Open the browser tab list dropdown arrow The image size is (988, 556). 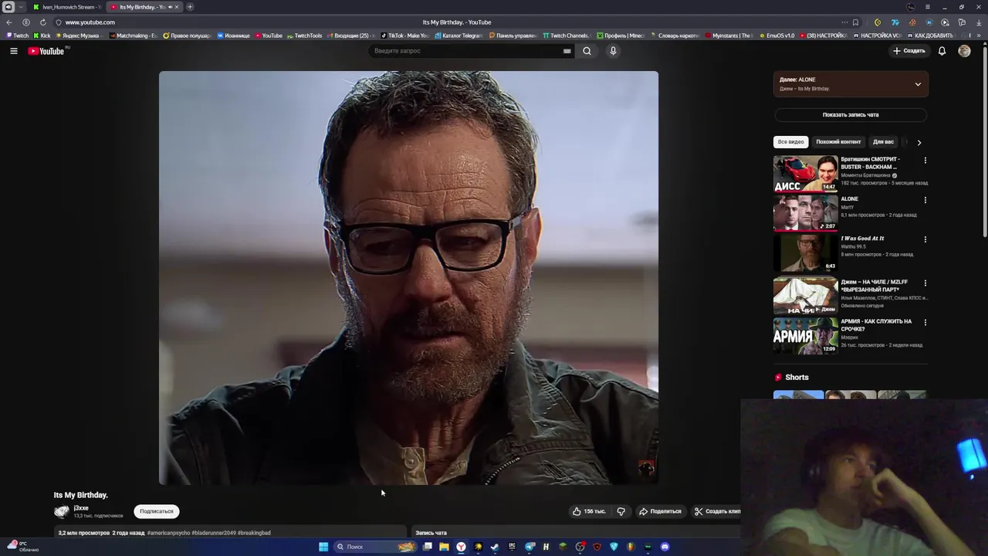21,7
